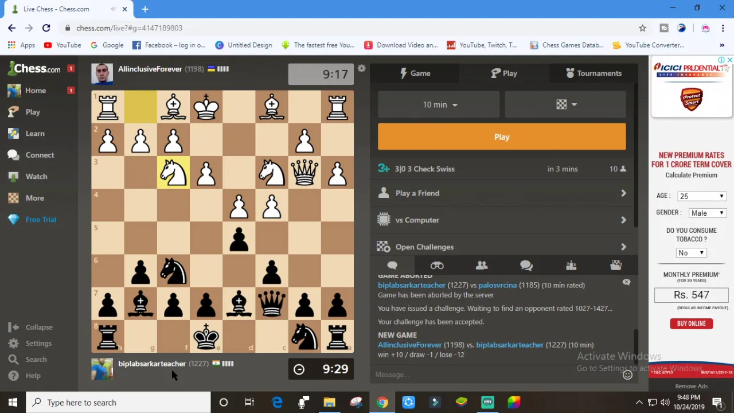Open Chess Games Database bookmark
Screen dimensions: 734x413
[x=567, y=45]
